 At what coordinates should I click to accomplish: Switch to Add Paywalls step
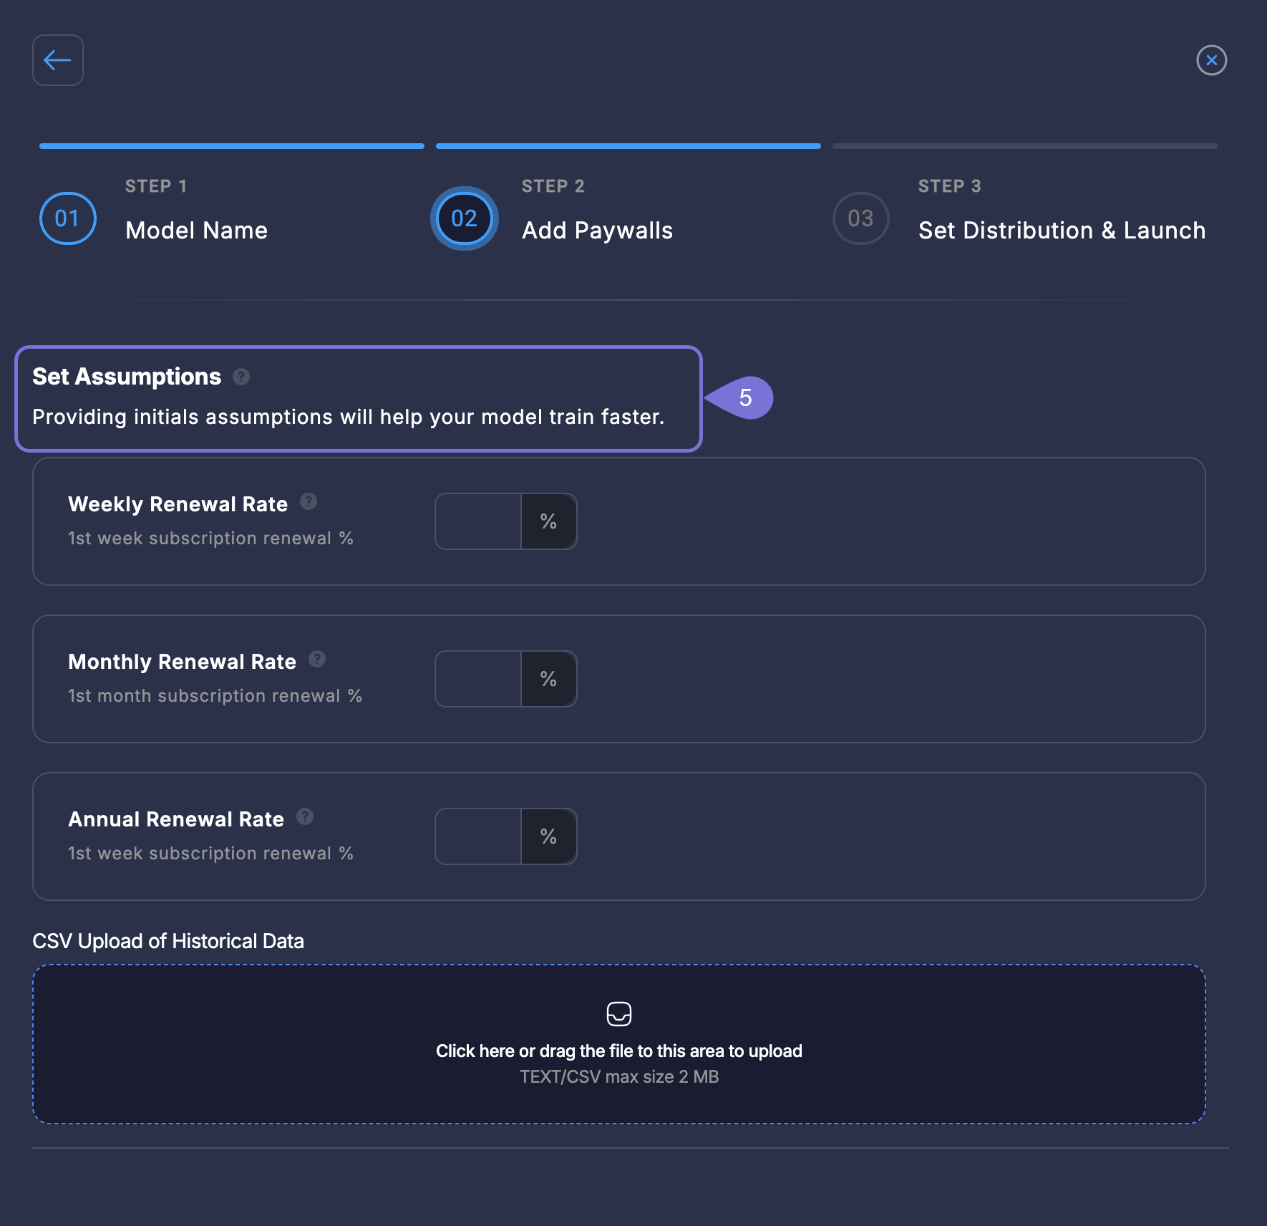[x=597, y=231]
